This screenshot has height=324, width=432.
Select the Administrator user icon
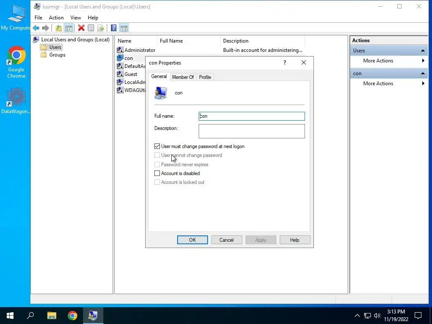coord(120,50)
